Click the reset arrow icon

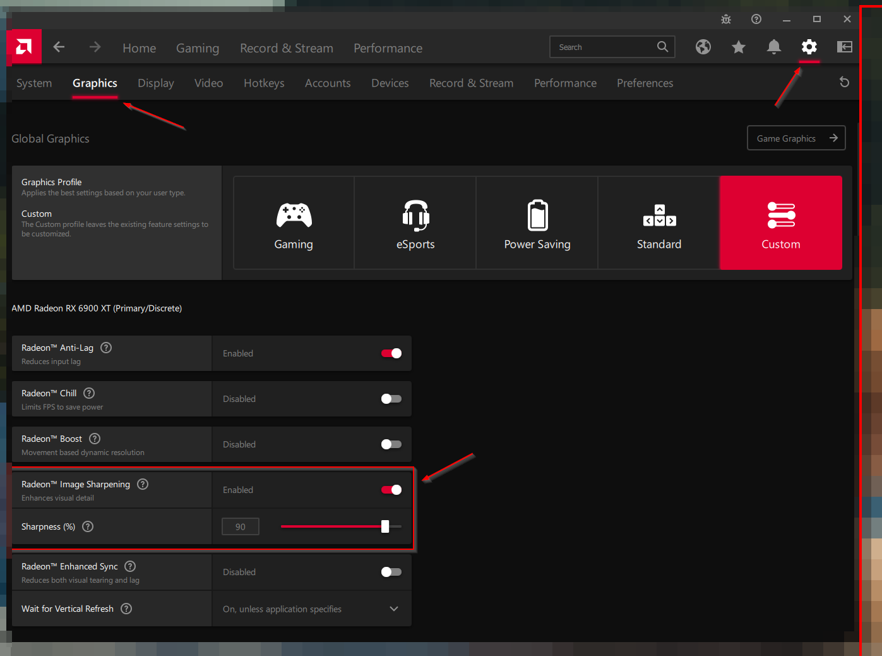pyautogui.click(x=844, y=82)
